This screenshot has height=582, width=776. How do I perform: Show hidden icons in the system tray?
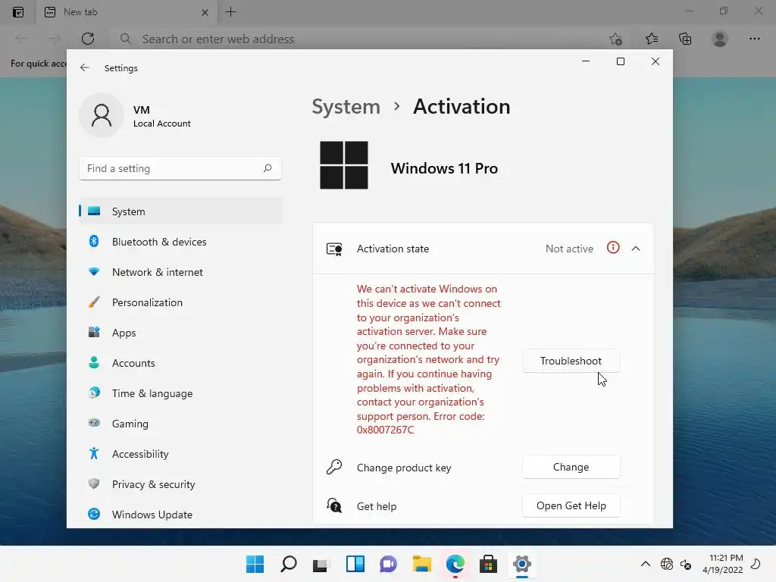pyautogui.click(x=646, y=564)
